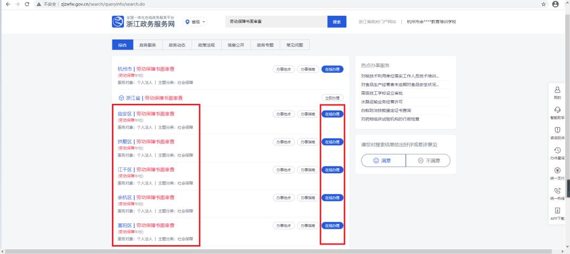Click 在线办理 for 拱墅区 result
This screenshot has width=570, height=254.
pyautogui.click(x=332, y=142)
